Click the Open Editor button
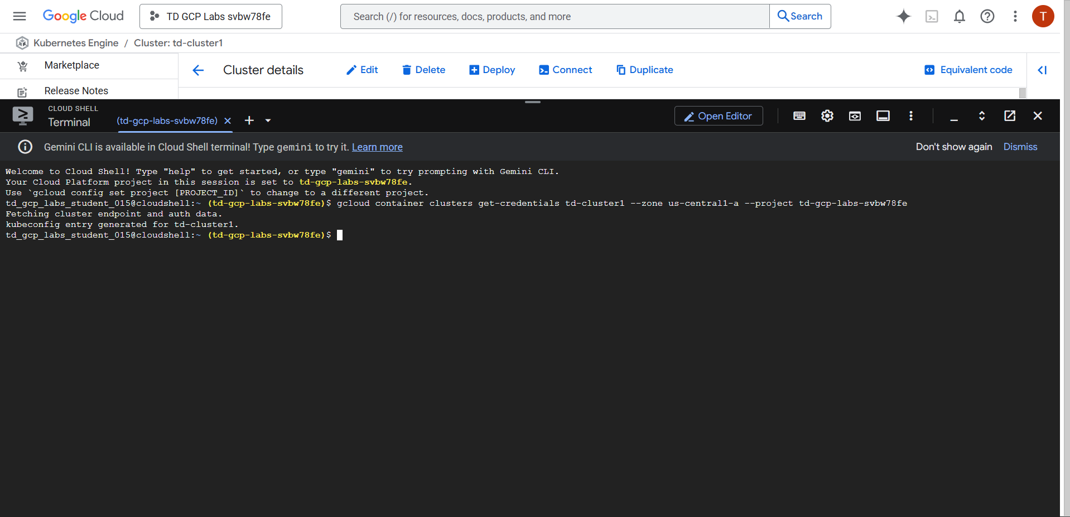Screen dimensions: 1070x517 click(718, 115)
